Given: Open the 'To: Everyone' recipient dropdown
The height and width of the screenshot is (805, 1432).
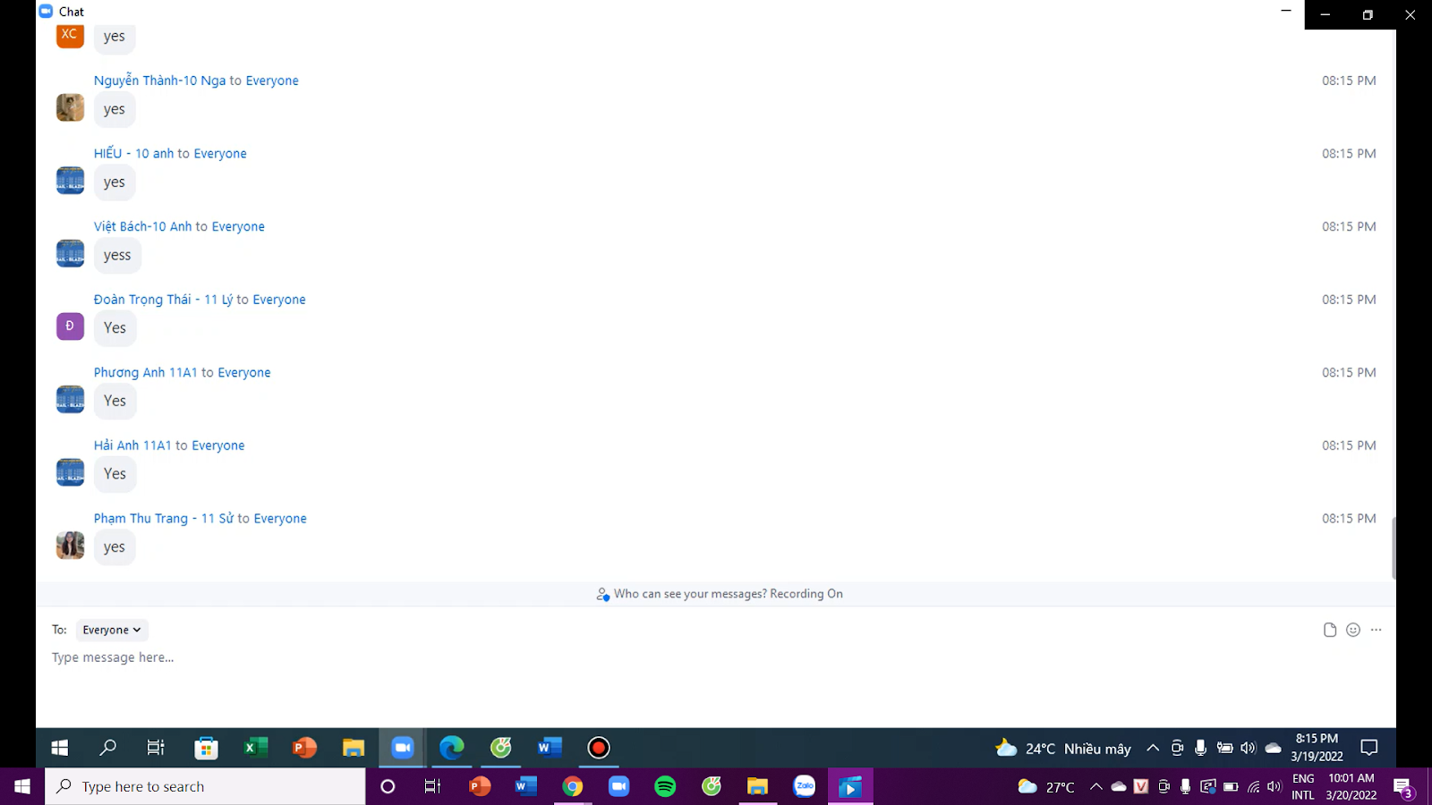Looking at the screenshot, I should tap(112, 630).
